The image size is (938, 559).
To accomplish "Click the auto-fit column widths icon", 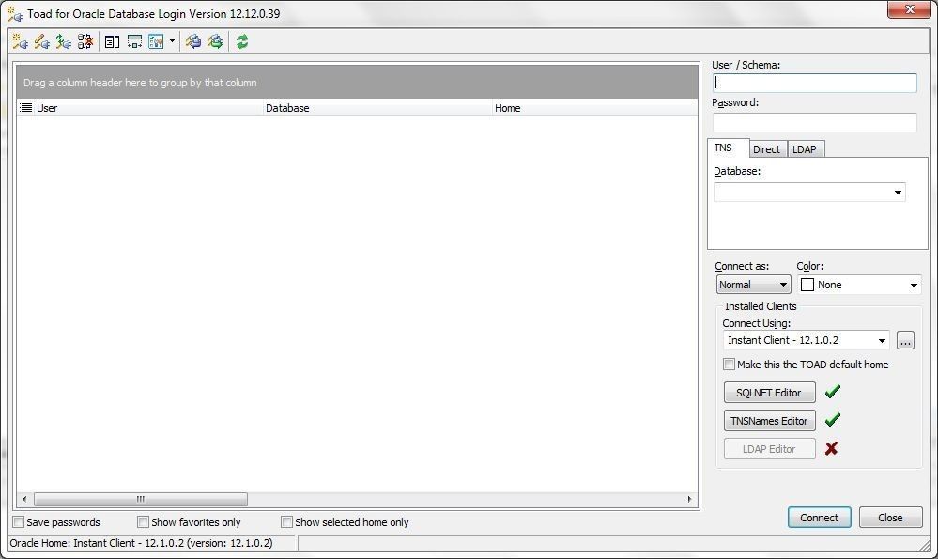I will (134, 41).
